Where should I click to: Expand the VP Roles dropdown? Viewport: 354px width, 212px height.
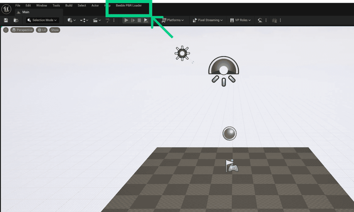pos(240,20)
